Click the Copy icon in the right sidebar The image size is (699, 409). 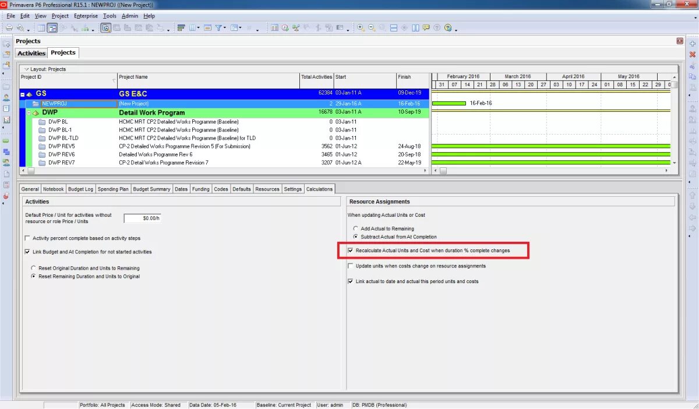tap(693, 76)
